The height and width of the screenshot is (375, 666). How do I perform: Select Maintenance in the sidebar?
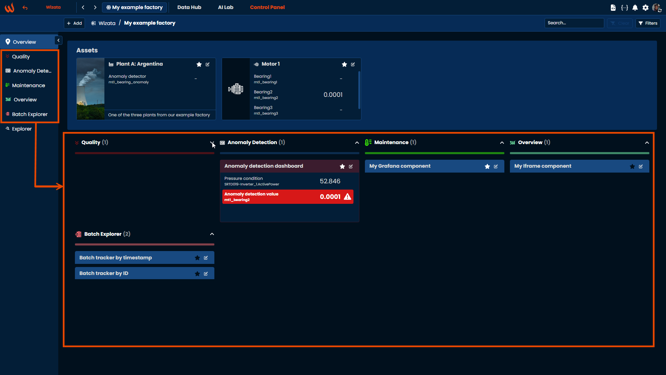(28, 85)
